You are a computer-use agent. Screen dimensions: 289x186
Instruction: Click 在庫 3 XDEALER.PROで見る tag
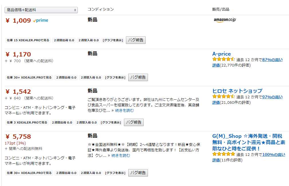(27, 123)
